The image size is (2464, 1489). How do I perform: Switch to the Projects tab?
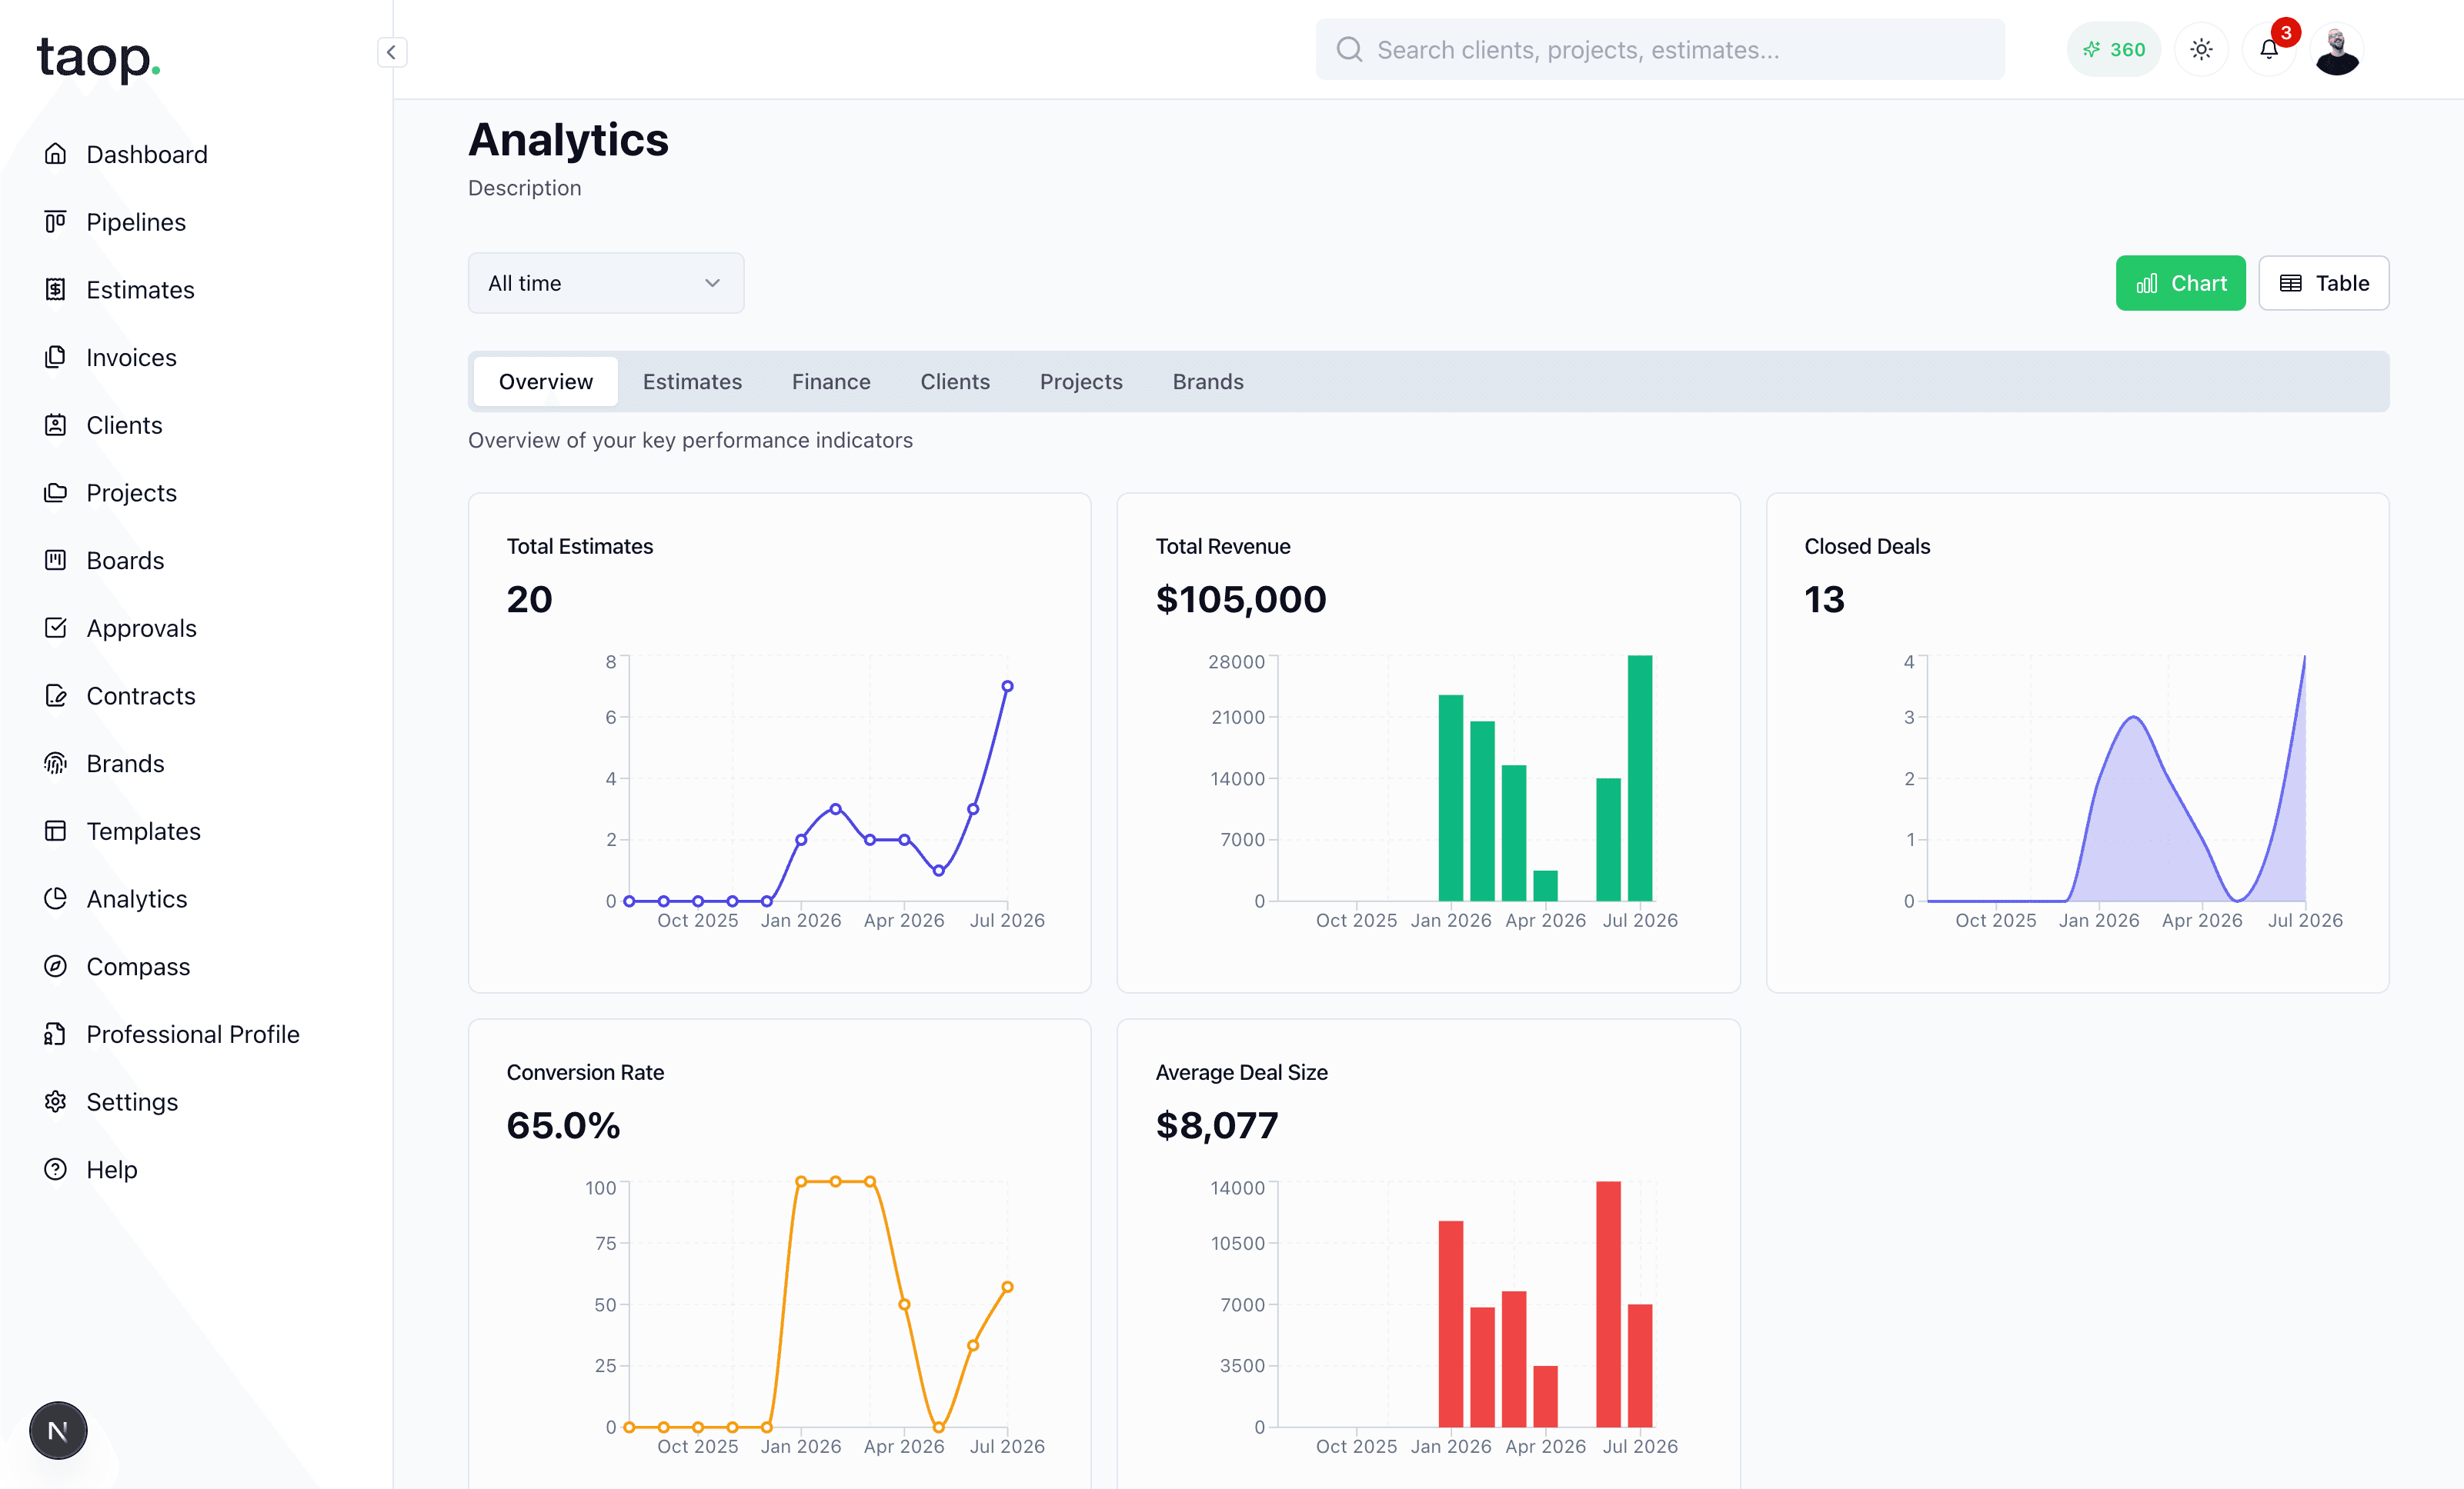pyautogui.click(x=1081, y=381)
